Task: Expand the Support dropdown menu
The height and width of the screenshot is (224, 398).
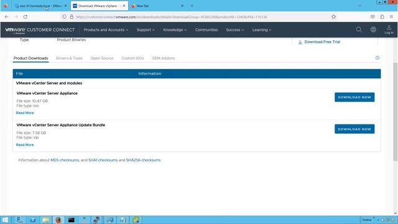Action: pyautogui.click(x=146, y=30)
